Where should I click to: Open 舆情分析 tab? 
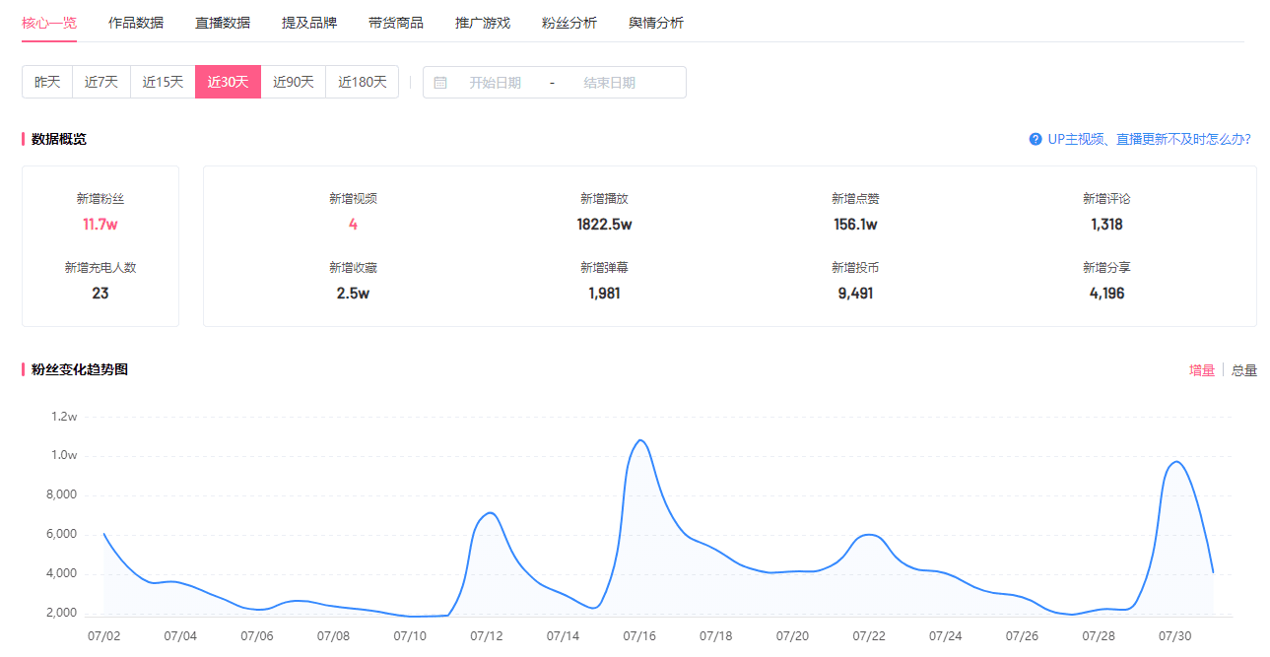point(656,23)
